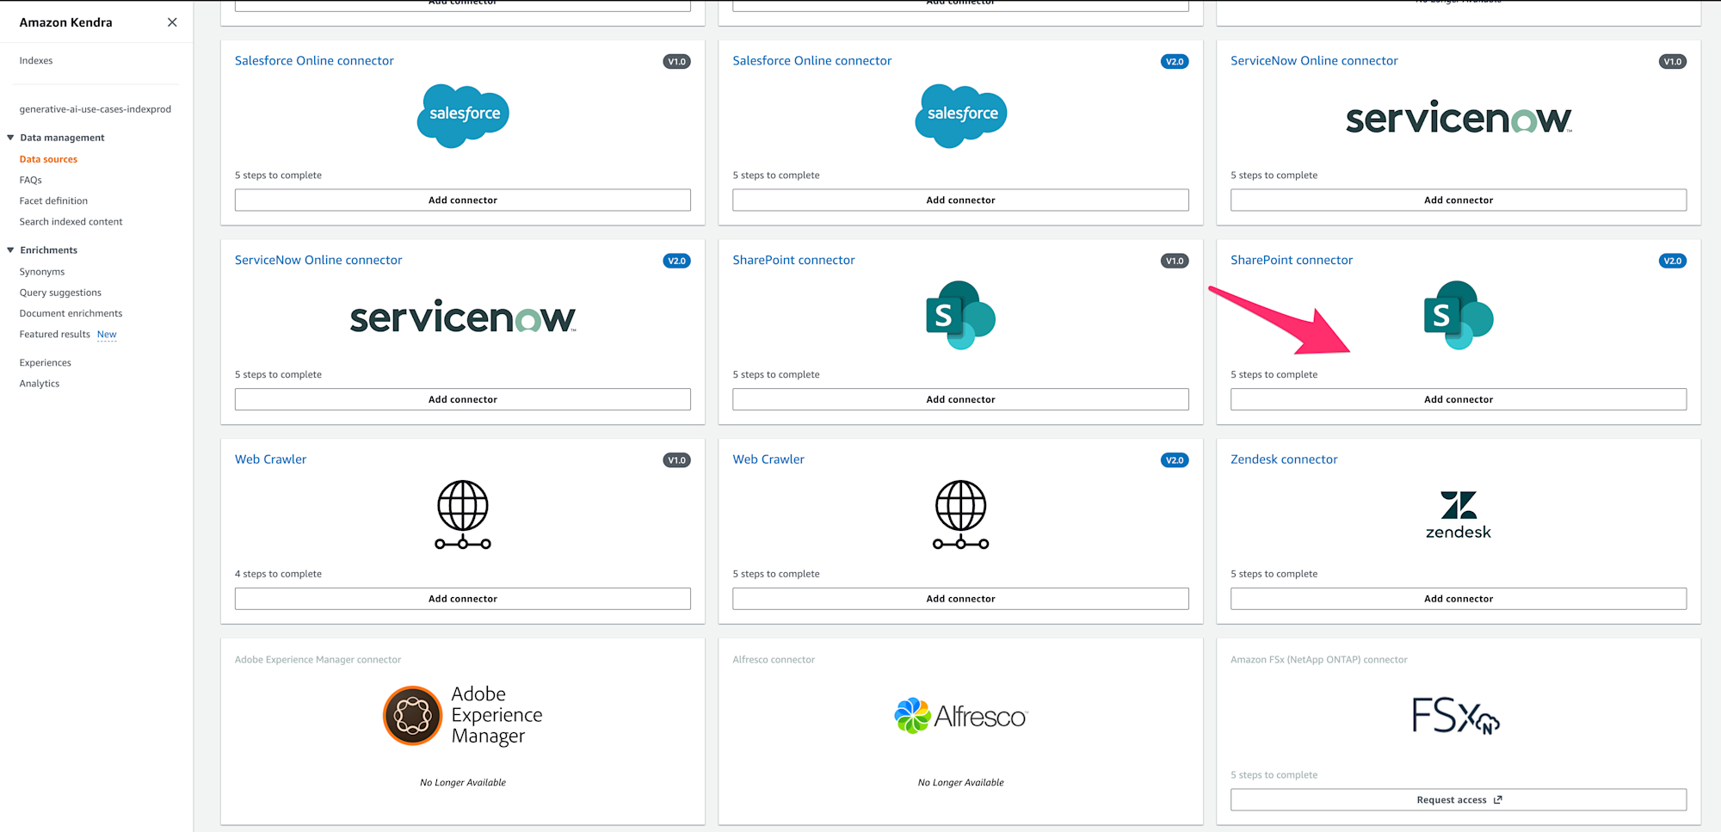1721x832 pixels.
Task: Collapse the Data management section
Action: point(10,138)
